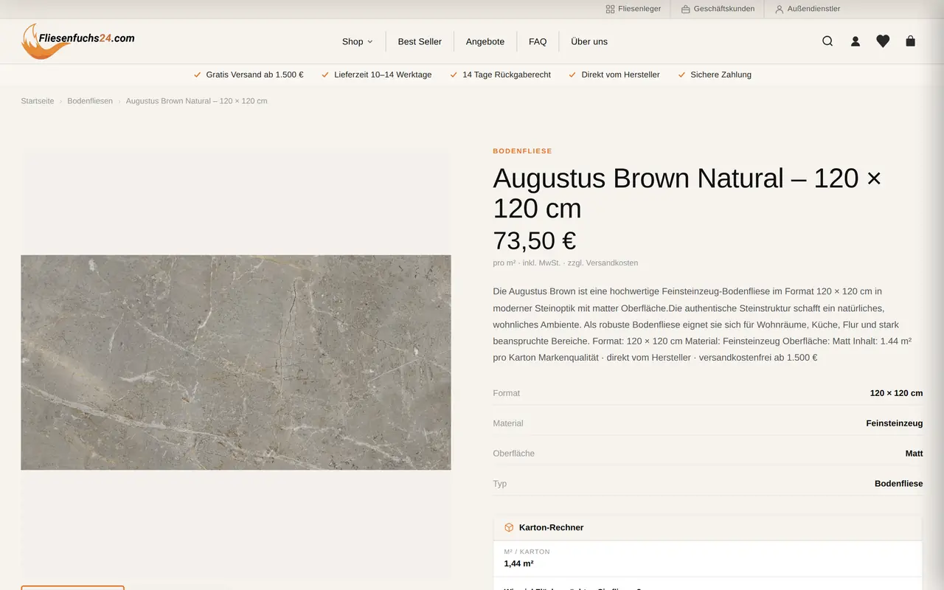Go to Startseite breadcrumb
Image resolution: width=944 pixels, height=590 pixels.
click(x=38, y=101)
